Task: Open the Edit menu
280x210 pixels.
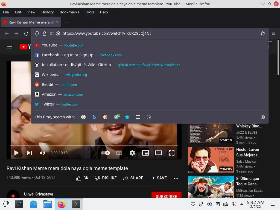Action: 18,12
